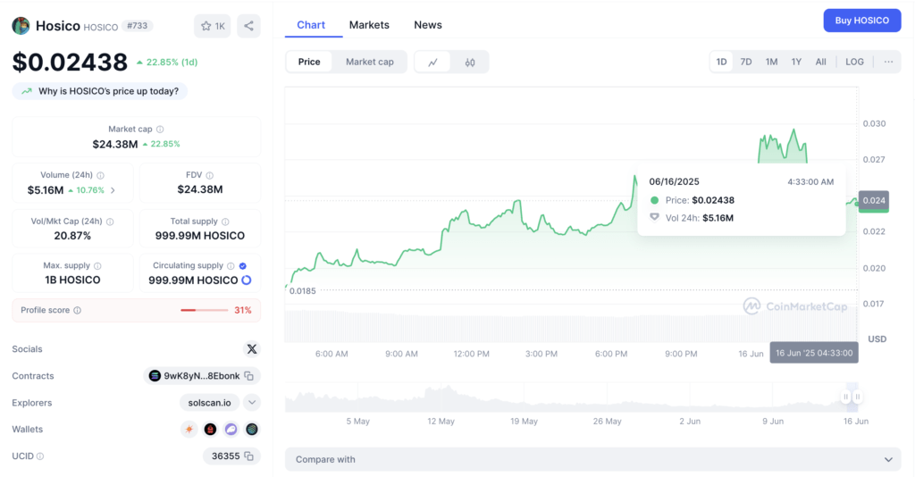Click the $24.38M market cap value

(x=115, y=144)
